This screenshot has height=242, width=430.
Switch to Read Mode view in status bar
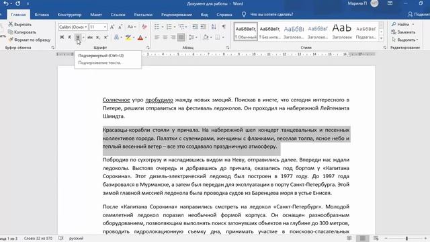point(349,238)
